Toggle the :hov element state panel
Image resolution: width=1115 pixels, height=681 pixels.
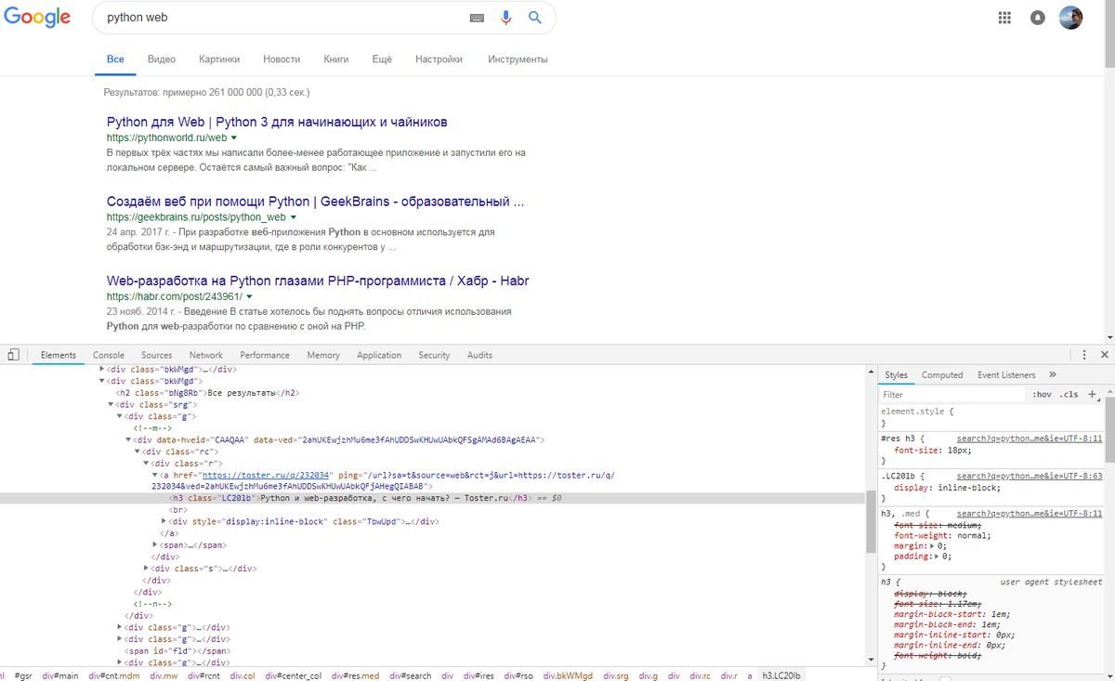[1042, 395]
